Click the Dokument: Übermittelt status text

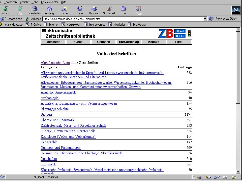[45, 177]
